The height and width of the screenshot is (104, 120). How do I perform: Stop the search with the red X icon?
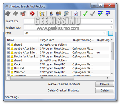pos(32,13)
